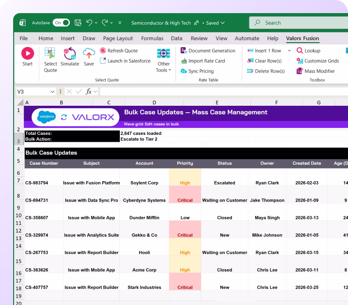The width and height of the screenshot is (348, 305).
Task: Switch to the Insert tab
Action: [x=68, y=39]
